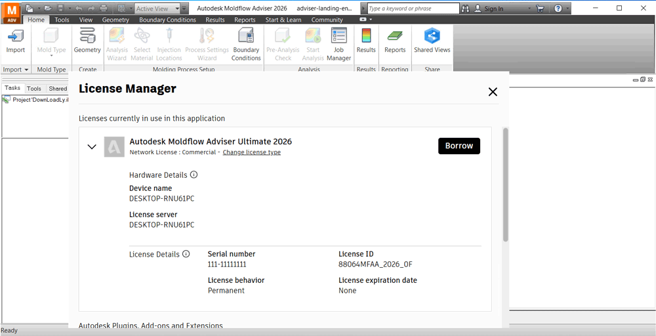Click the license ID 88064MFAA_2026_0F text
Screen dimensions: 656x336
pos(376,264)
